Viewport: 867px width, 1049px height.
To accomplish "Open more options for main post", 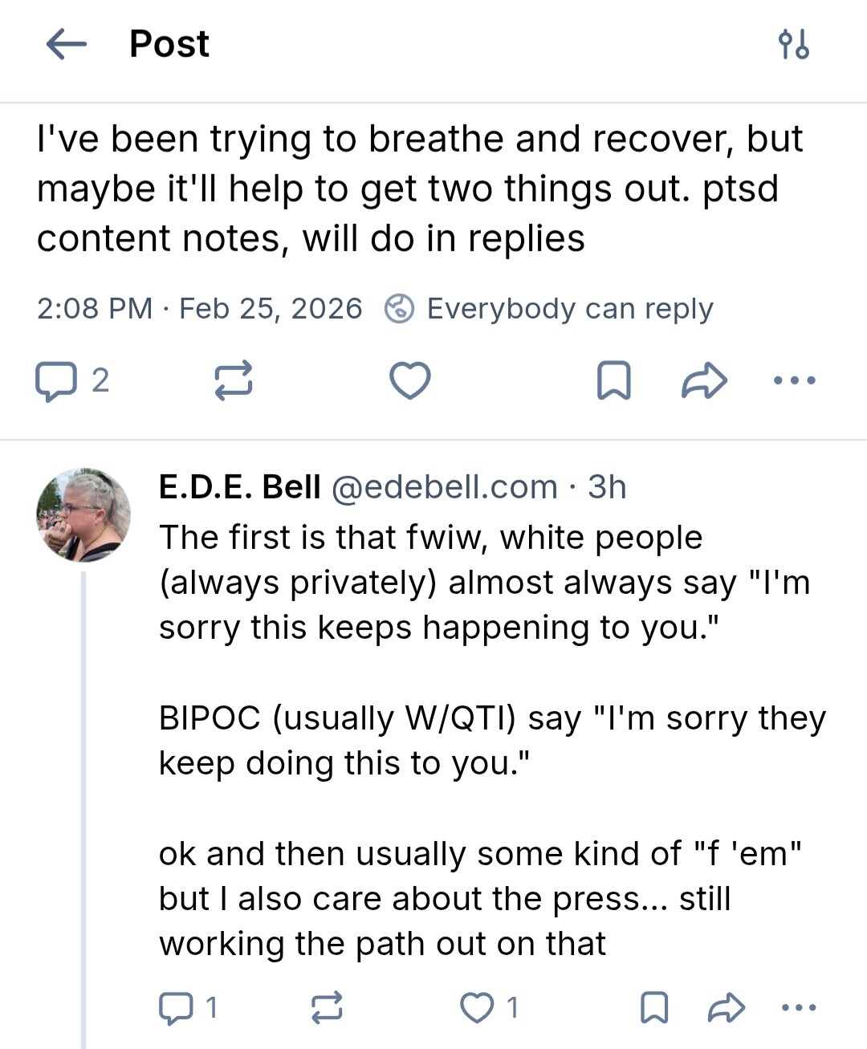I will click(795, 380).
